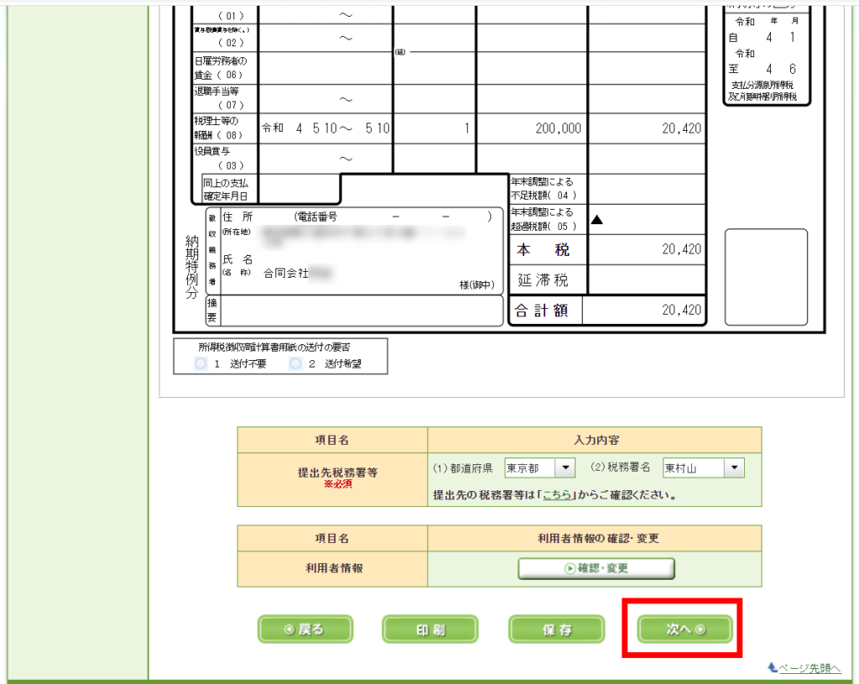Proceed with the 次へ button
859x684 pixels.
pos(685,629)
